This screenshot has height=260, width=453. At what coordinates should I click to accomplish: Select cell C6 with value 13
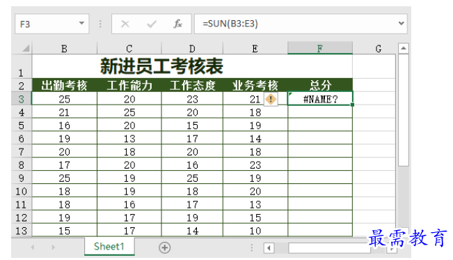pos(129,138)
